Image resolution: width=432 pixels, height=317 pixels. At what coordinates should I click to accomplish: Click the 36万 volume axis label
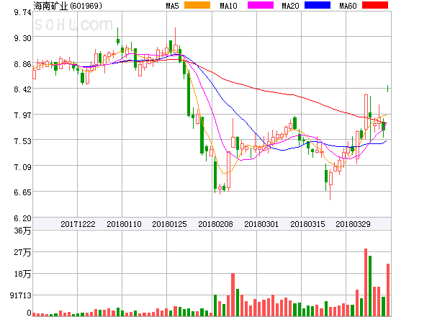pyautogui.click(x=22, y=231)
